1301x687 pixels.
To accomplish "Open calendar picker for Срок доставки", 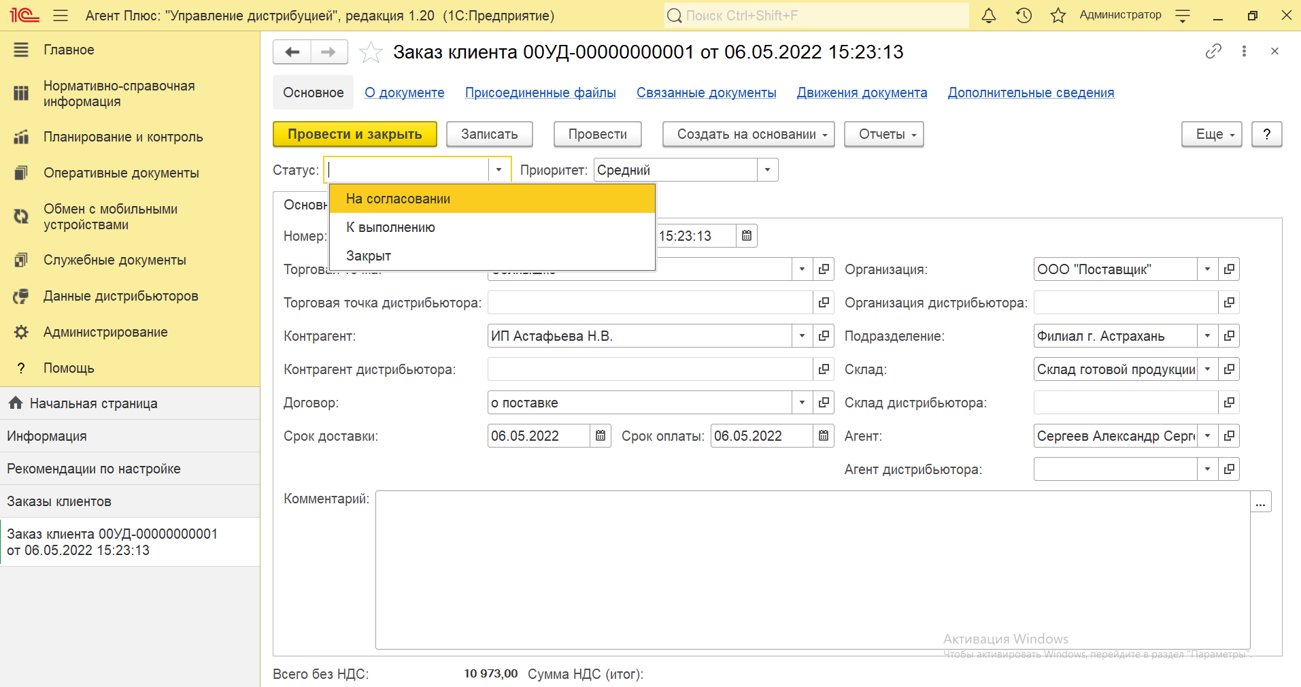I will [x=601, y=436].
